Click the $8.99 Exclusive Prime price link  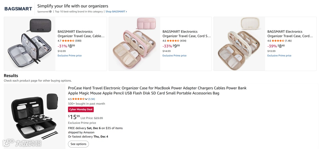click(x=69, y=56)
